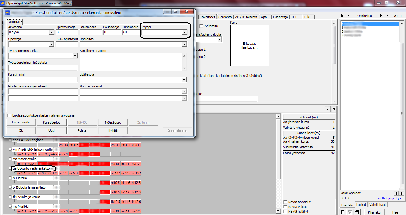Select the ma10 course cell
The height and width of the screenshot is (215, 406).
click(115, 164)
